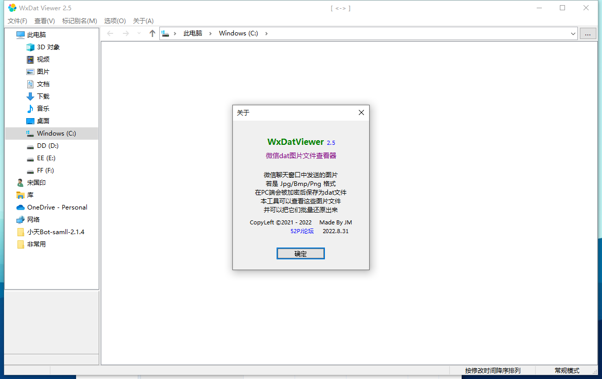Click the FF (F:) drive icon

tap(30, 171)
